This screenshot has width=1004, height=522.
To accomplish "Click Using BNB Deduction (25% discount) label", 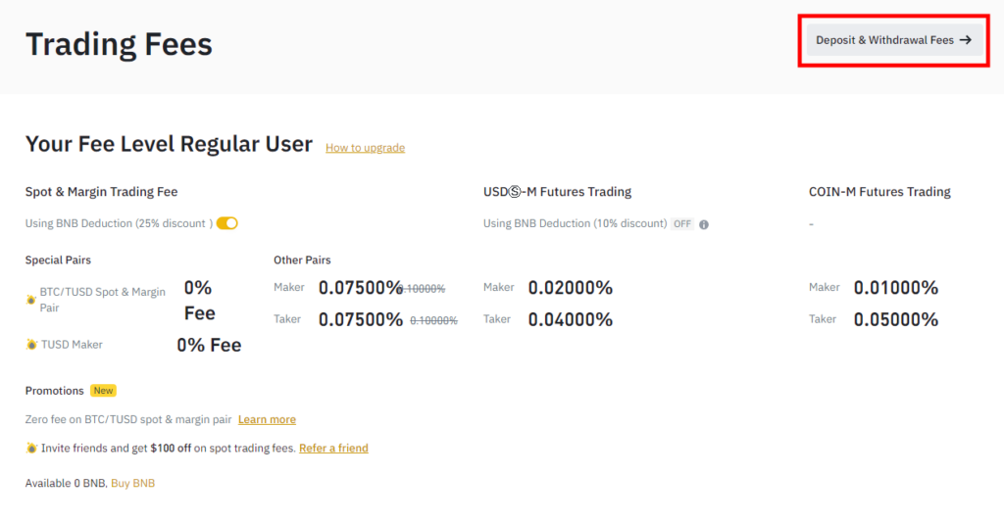I will click(x=119, y=224).
